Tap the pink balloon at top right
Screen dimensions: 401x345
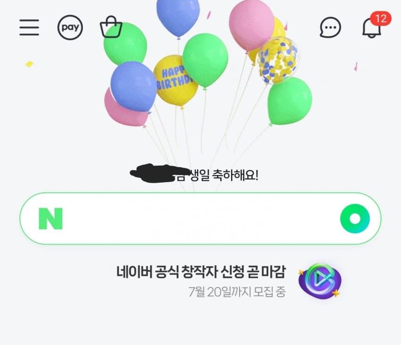(251, 25)
